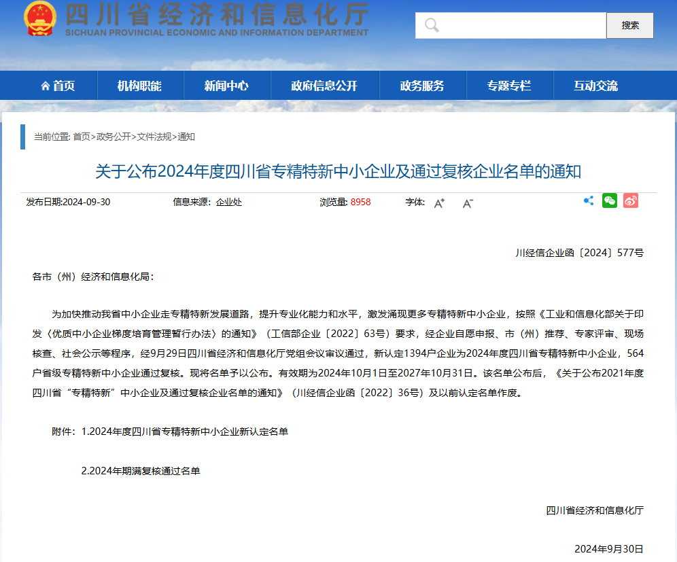Click the national emblem logo
677x562 pixels.
click(x=41, y=19)
